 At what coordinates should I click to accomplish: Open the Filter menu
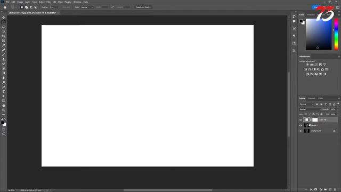pos(48,2)
